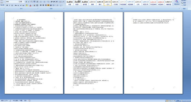Toggle subscript formatting
Image resolution: width=191 pixels, height=102 pixels.
point(18,5)
